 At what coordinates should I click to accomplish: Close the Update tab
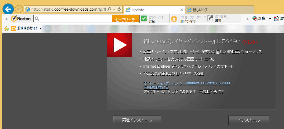181,10
